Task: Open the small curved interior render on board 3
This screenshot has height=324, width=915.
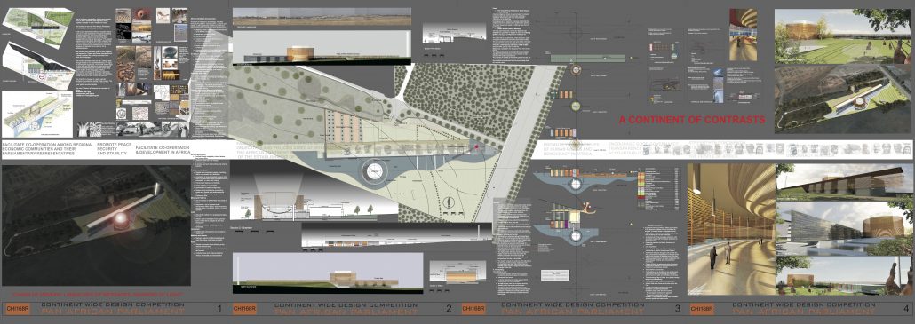Action: [743, 35]
